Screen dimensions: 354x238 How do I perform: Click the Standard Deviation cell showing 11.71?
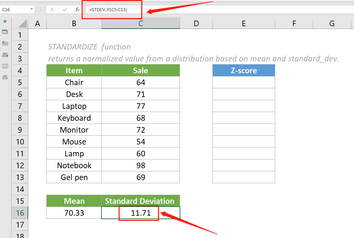coord(141,213)
